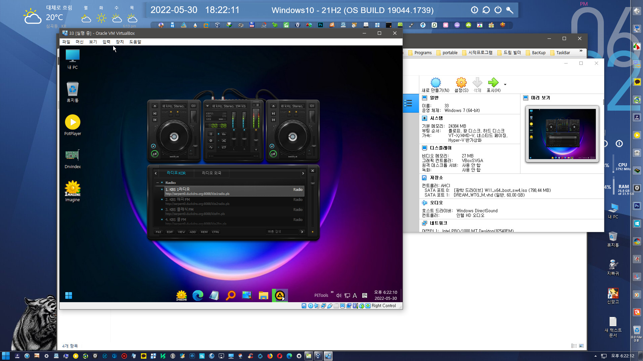Adjust the left channel L fader
The image size is (643, 361).
[x=234, y=139]
